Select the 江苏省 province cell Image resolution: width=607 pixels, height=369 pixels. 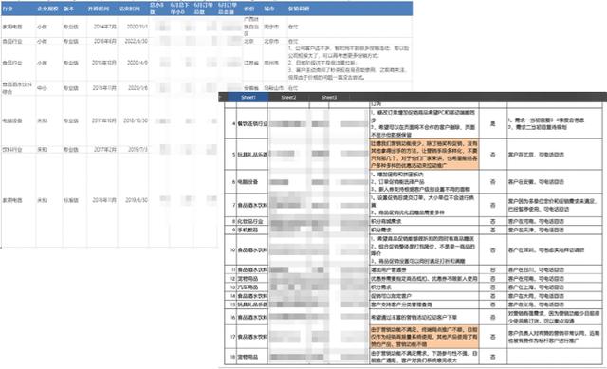pyautogui.click(x=251, y=63)
